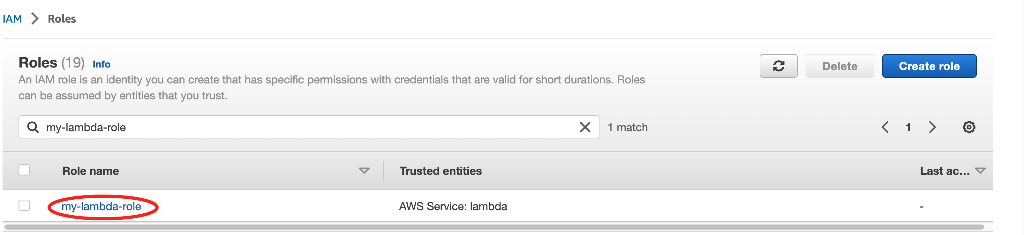The image size is (1024, 235).
Task: Sort by Role name arrow
Action: pyautogui.click(x=364, y=171)
